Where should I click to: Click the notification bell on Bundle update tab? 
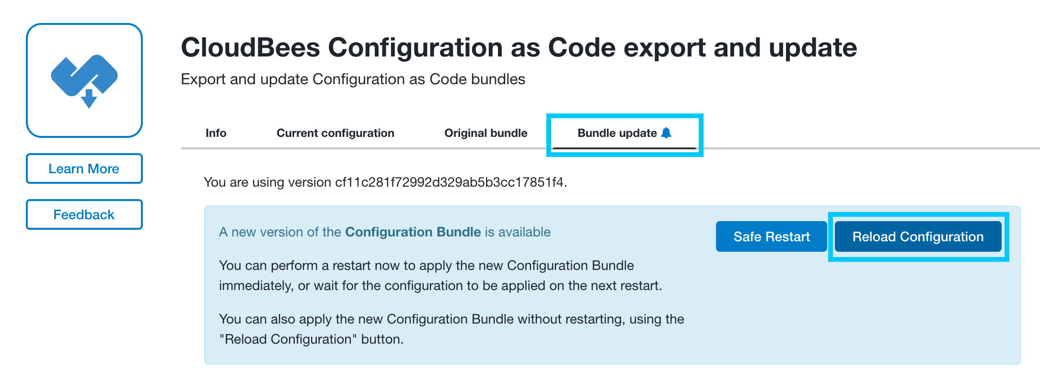point(666,133)
